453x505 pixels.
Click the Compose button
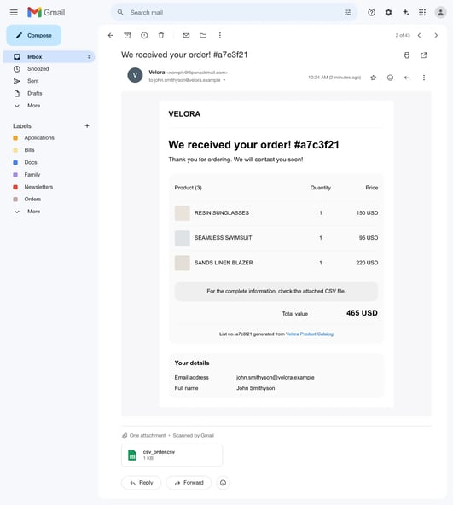coord(34,36)
